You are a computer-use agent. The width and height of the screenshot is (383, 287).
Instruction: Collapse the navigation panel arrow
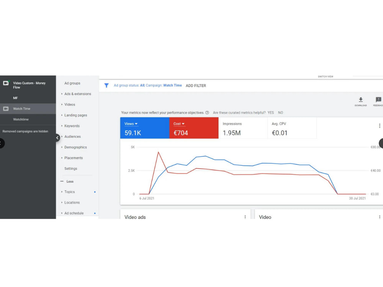[x=57, y=138]
